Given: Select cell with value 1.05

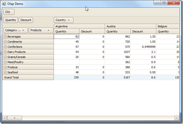Looking at the screenshot, I should tap(143, 42).
